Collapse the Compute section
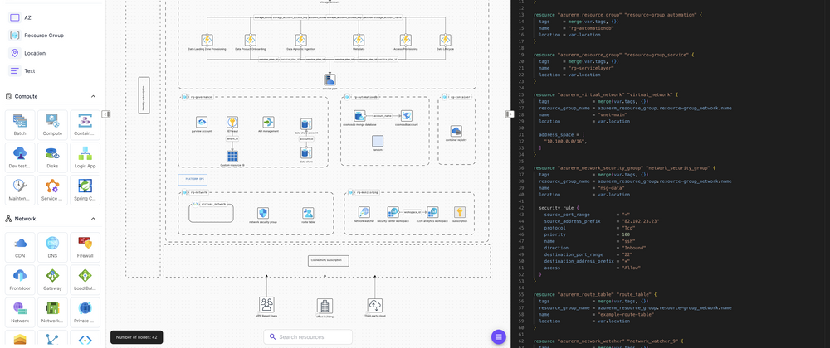The width and height of the screenshot is (830, 348). (93, 96)
